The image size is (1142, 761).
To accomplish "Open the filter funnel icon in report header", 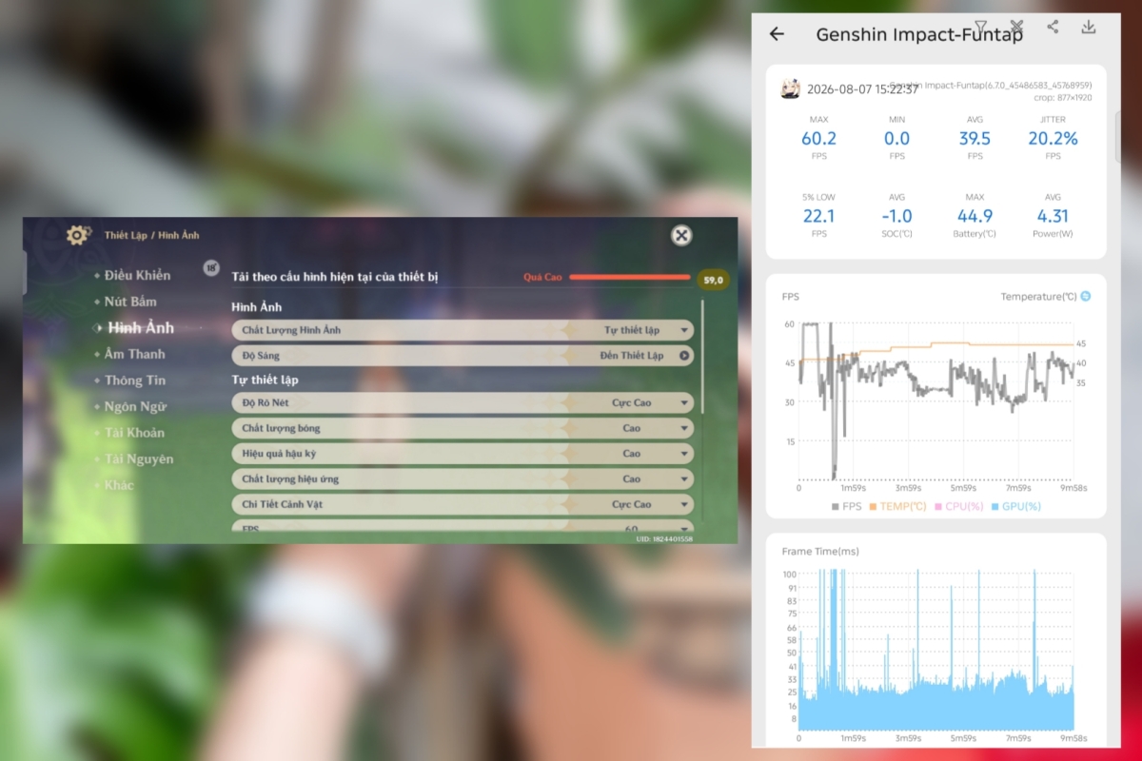I will [981, 27].
